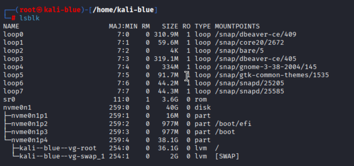Click the /home/kali-blue path in the prompt

123,10
